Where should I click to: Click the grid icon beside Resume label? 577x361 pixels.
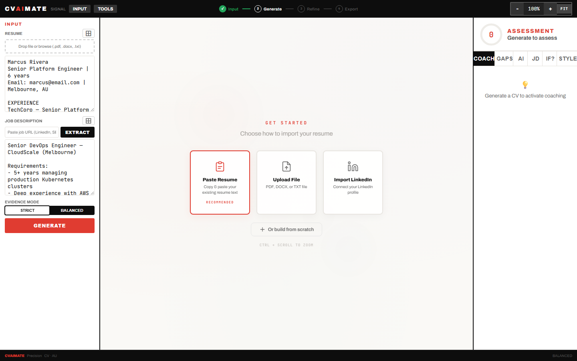click(89, 33)
